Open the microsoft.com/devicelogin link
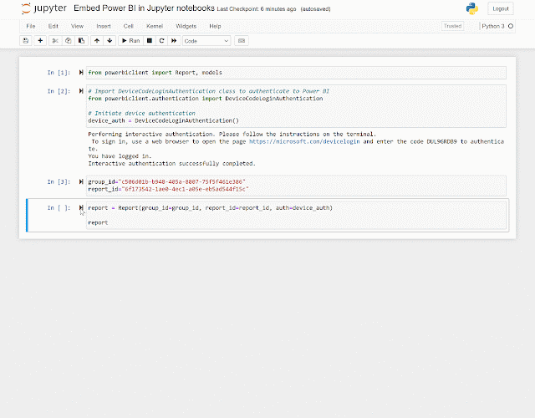535x418 pixels. click(x=304, y=141)
